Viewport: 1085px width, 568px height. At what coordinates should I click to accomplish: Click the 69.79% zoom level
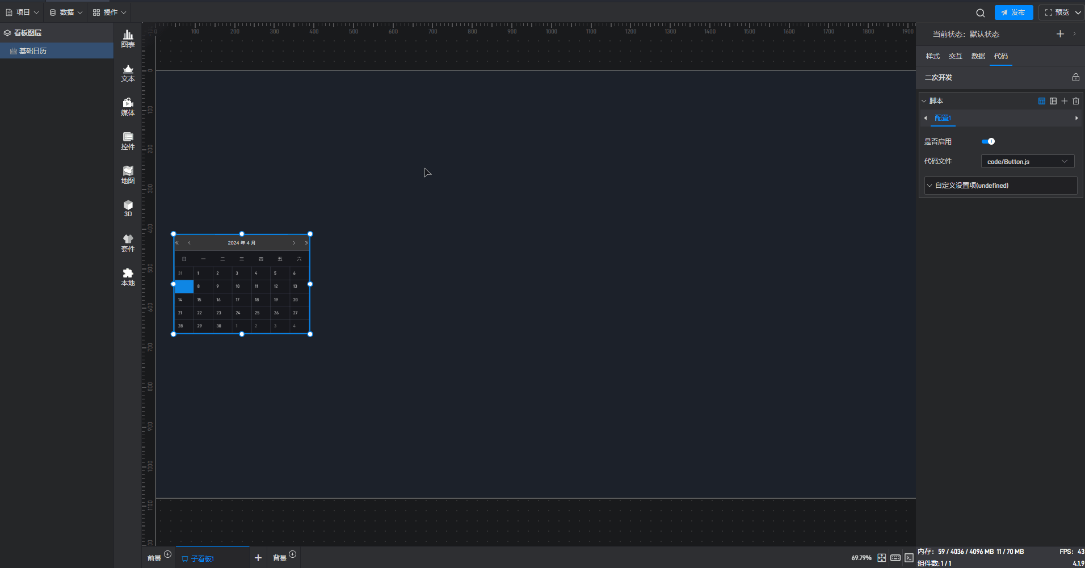point(861,558)
